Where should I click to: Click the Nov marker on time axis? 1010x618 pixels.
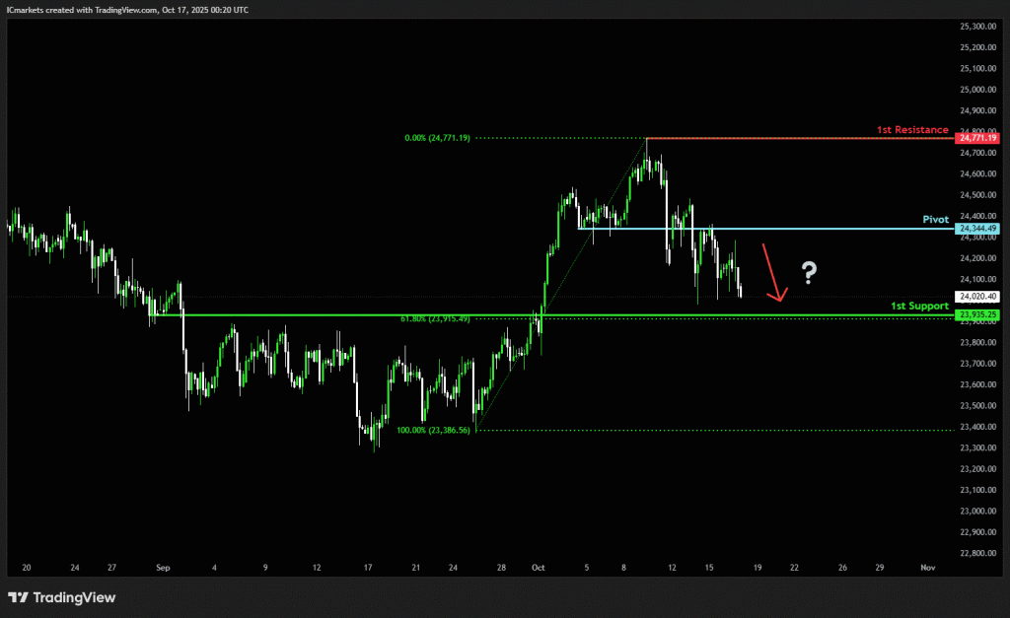point(927,568)
